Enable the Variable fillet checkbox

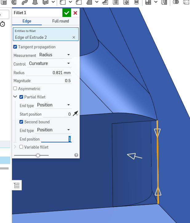click(21, 147)
